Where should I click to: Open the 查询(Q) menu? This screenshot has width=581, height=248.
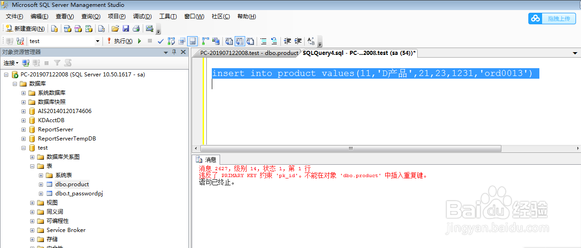point(91,16)
